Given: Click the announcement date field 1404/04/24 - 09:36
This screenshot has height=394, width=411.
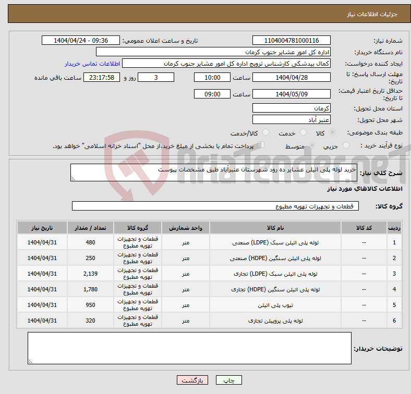Looking at the screenshot, I should [x=81, y=40].
